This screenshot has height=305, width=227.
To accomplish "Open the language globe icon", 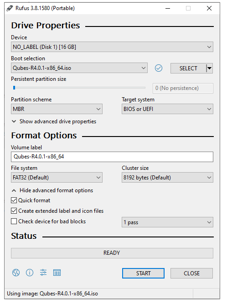I will 16,273.
